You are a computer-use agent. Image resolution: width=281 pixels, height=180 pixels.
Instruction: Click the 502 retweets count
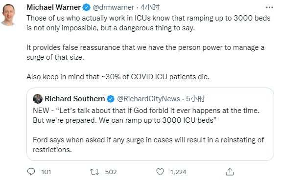point(111,172)
